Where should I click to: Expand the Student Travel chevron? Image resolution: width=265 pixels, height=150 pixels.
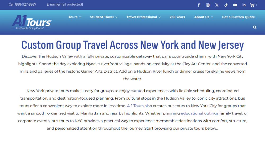[x=116, y=17]
